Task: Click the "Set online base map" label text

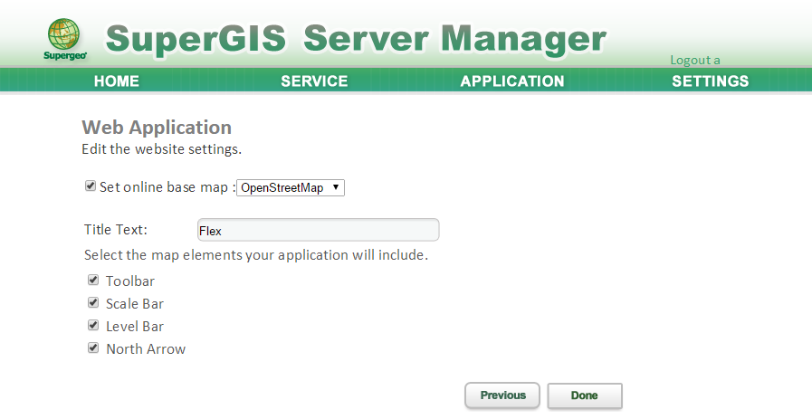Action: pyautogui.click(x=164, y=187)
